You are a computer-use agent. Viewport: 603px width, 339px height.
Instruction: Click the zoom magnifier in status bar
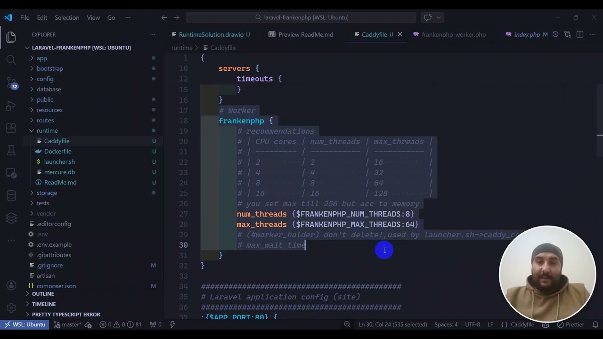click(x=347, y=324)
